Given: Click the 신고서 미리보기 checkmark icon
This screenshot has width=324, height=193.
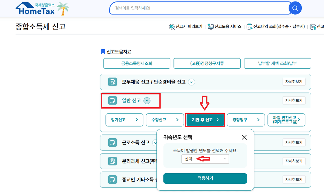Looking at the screenshot, I should 172,27.
